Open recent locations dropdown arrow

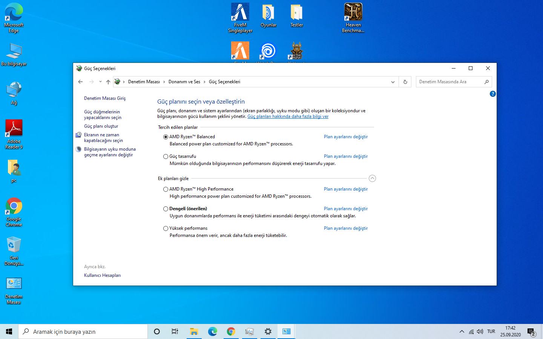pyautogui.click(x=100, y=82)
